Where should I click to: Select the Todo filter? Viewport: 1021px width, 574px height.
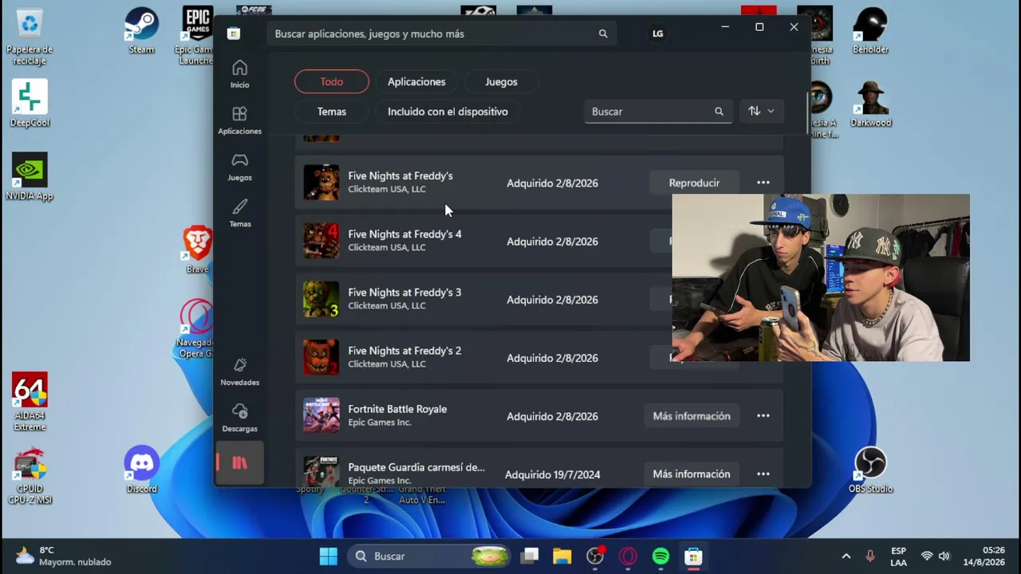point(332,81)
